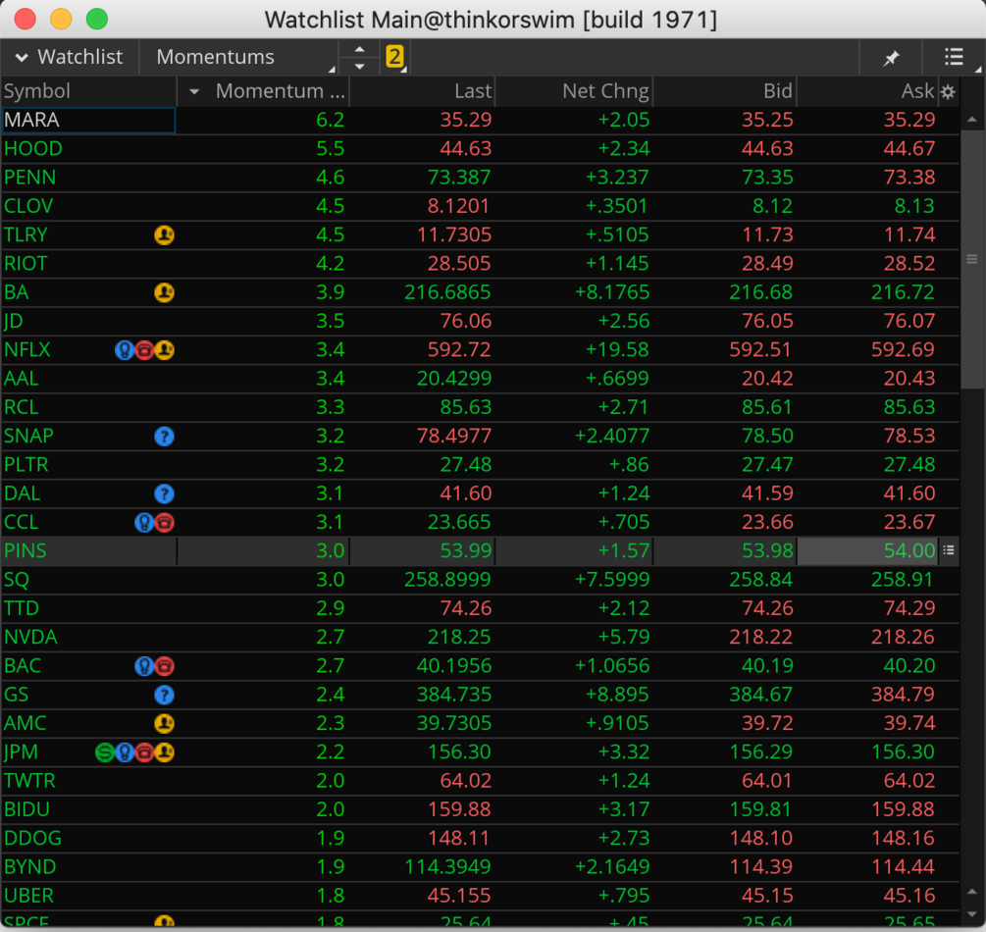
Task: Click the yellow link number 2 icon
Action: (394, 57)
